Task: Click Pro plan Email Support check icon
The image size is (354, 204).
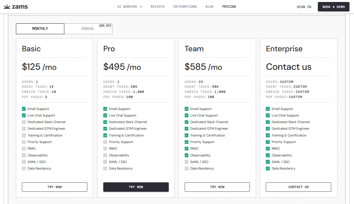Action: 105,109
